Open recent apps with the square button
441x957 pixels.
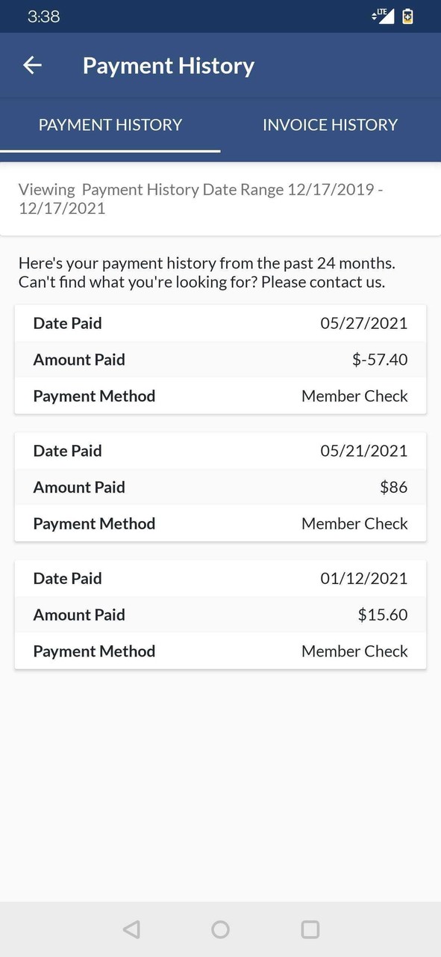tap(309, 929)
